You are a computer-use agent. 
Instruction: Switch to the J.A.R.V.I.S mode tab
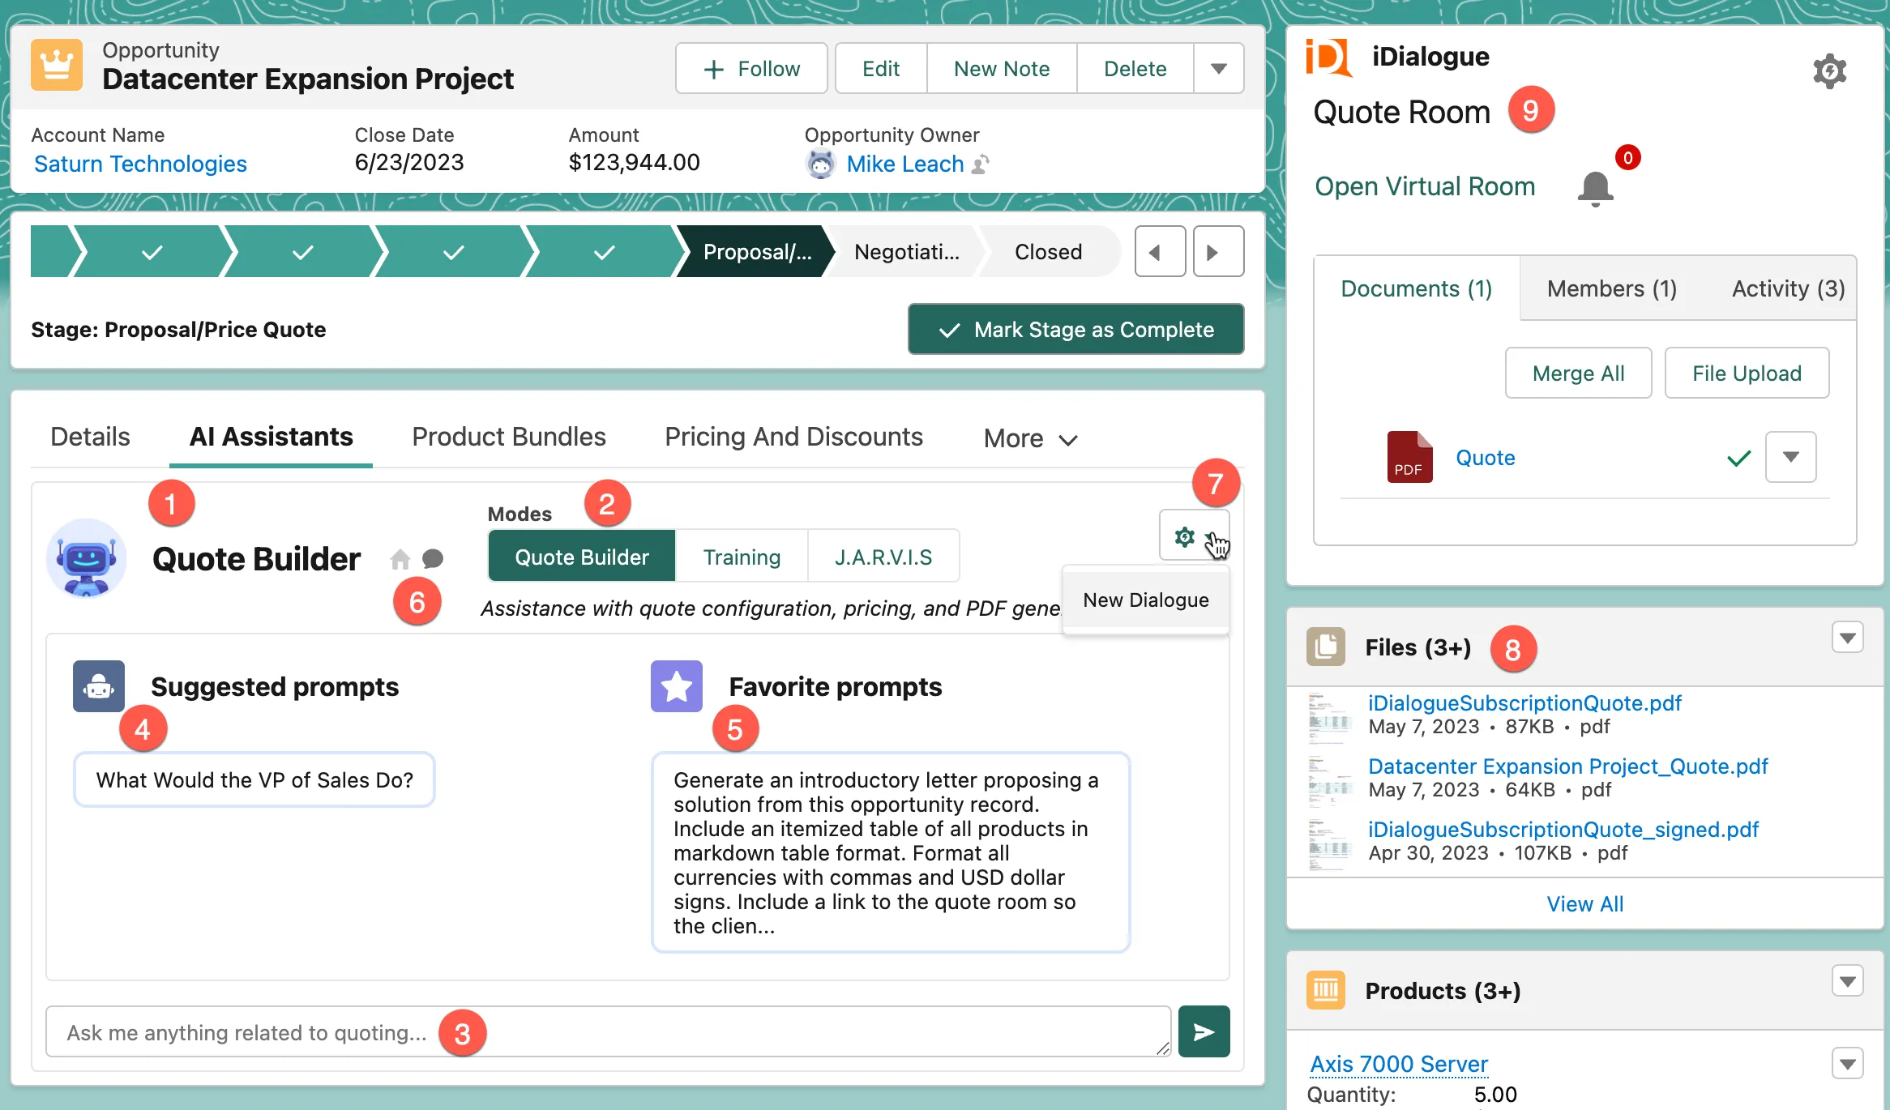click(883, 557)
